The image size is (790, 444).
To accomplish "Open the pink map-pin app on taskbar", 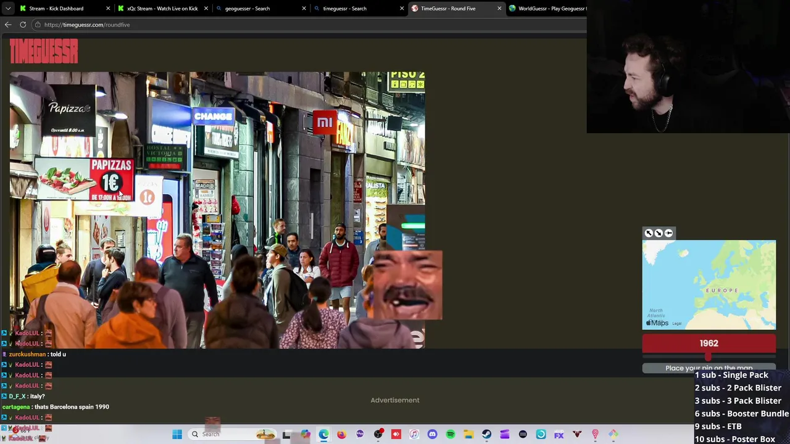I will [x=595, y=434].
